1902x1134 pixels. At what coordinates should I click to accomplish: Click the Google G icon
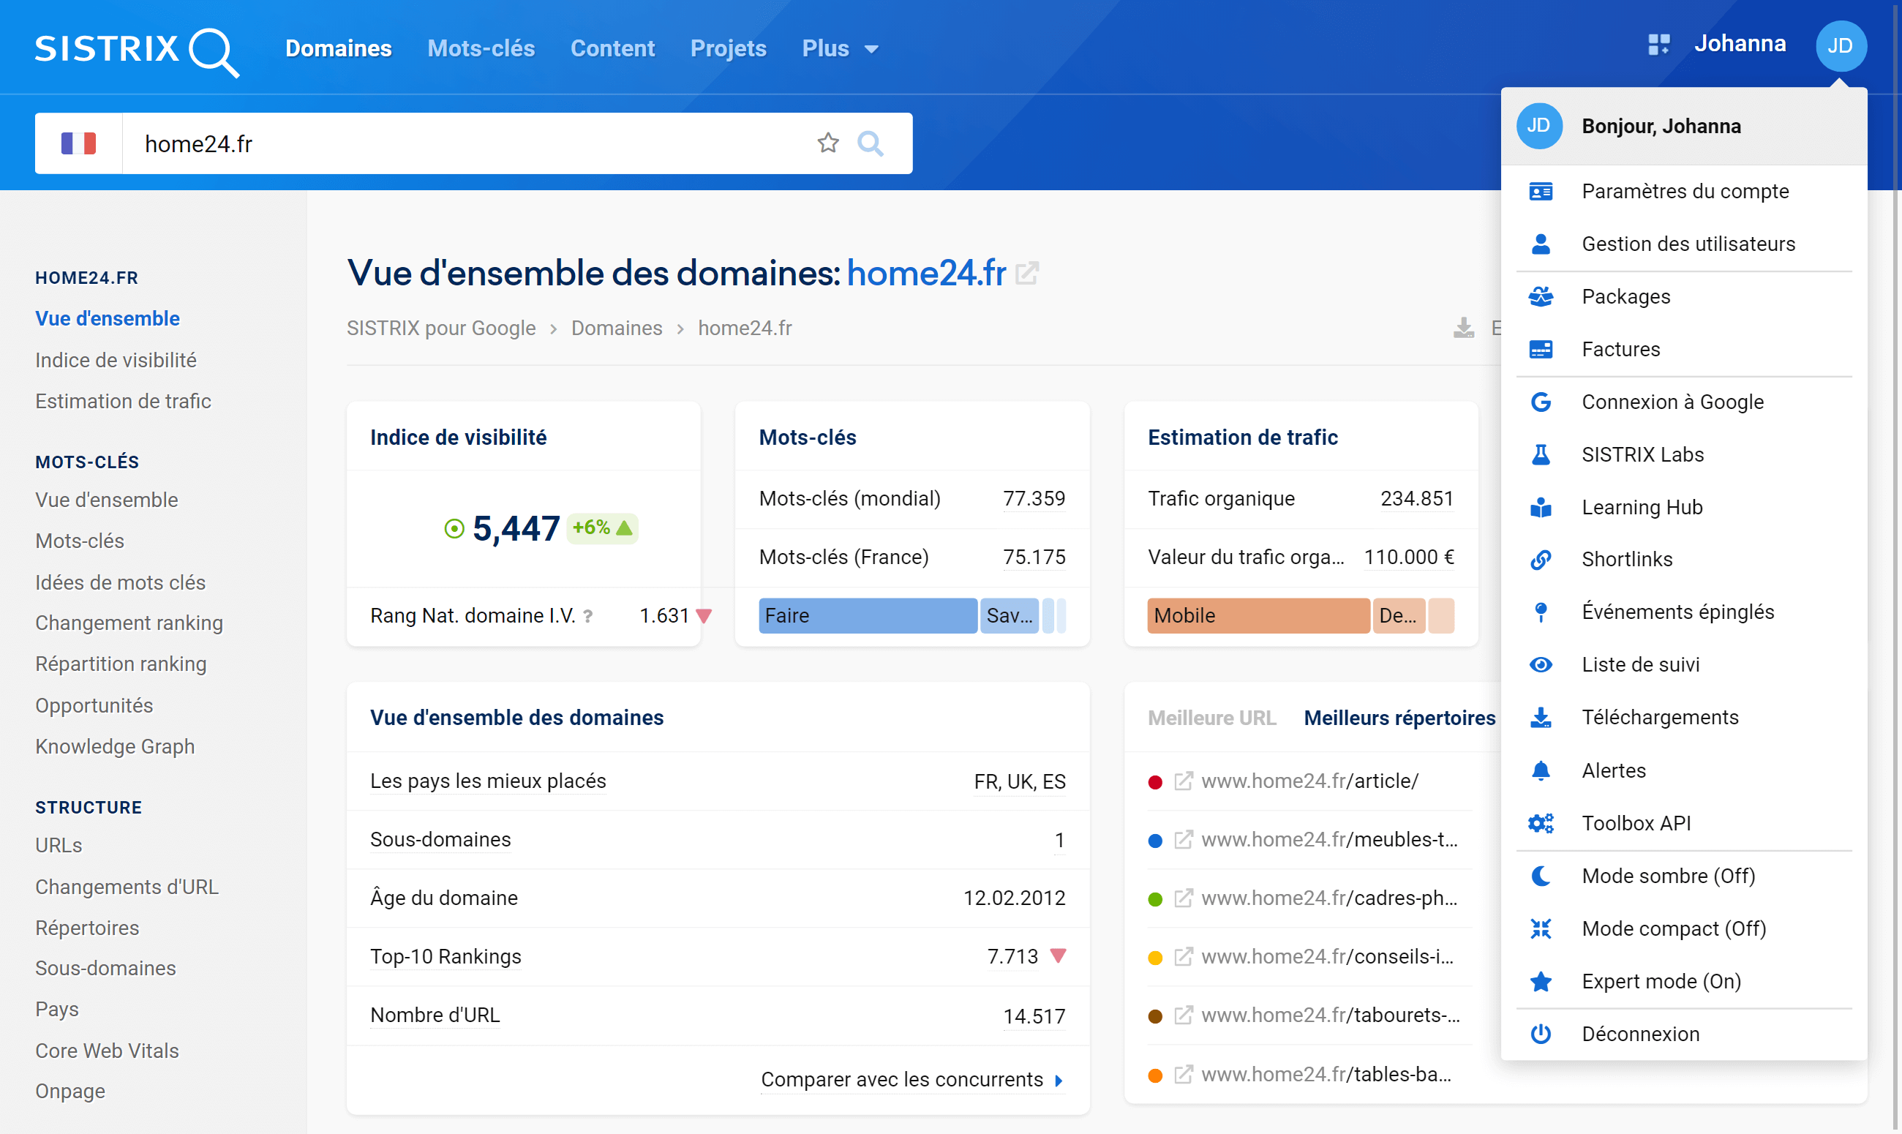click(x=1541, y=402)
